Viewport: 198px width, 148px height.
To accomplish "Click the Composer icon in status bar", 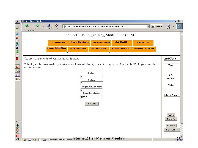I will point(35,140).
